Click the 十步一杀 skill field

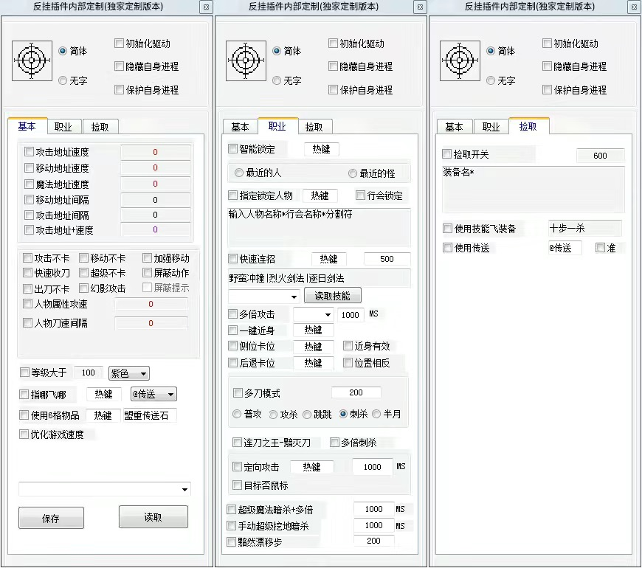[584, 229]
